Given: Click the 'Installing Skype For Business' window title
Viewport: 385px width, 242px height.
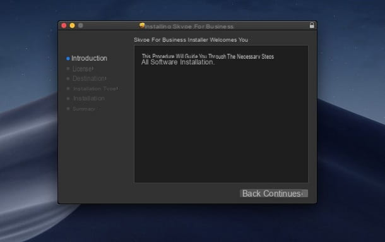Looking at the screenshot, I should [189, 27].
